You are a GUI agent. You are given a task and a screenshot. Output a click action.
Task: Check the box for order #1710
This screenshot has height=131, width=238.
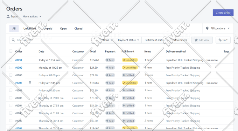pos(10,60)
